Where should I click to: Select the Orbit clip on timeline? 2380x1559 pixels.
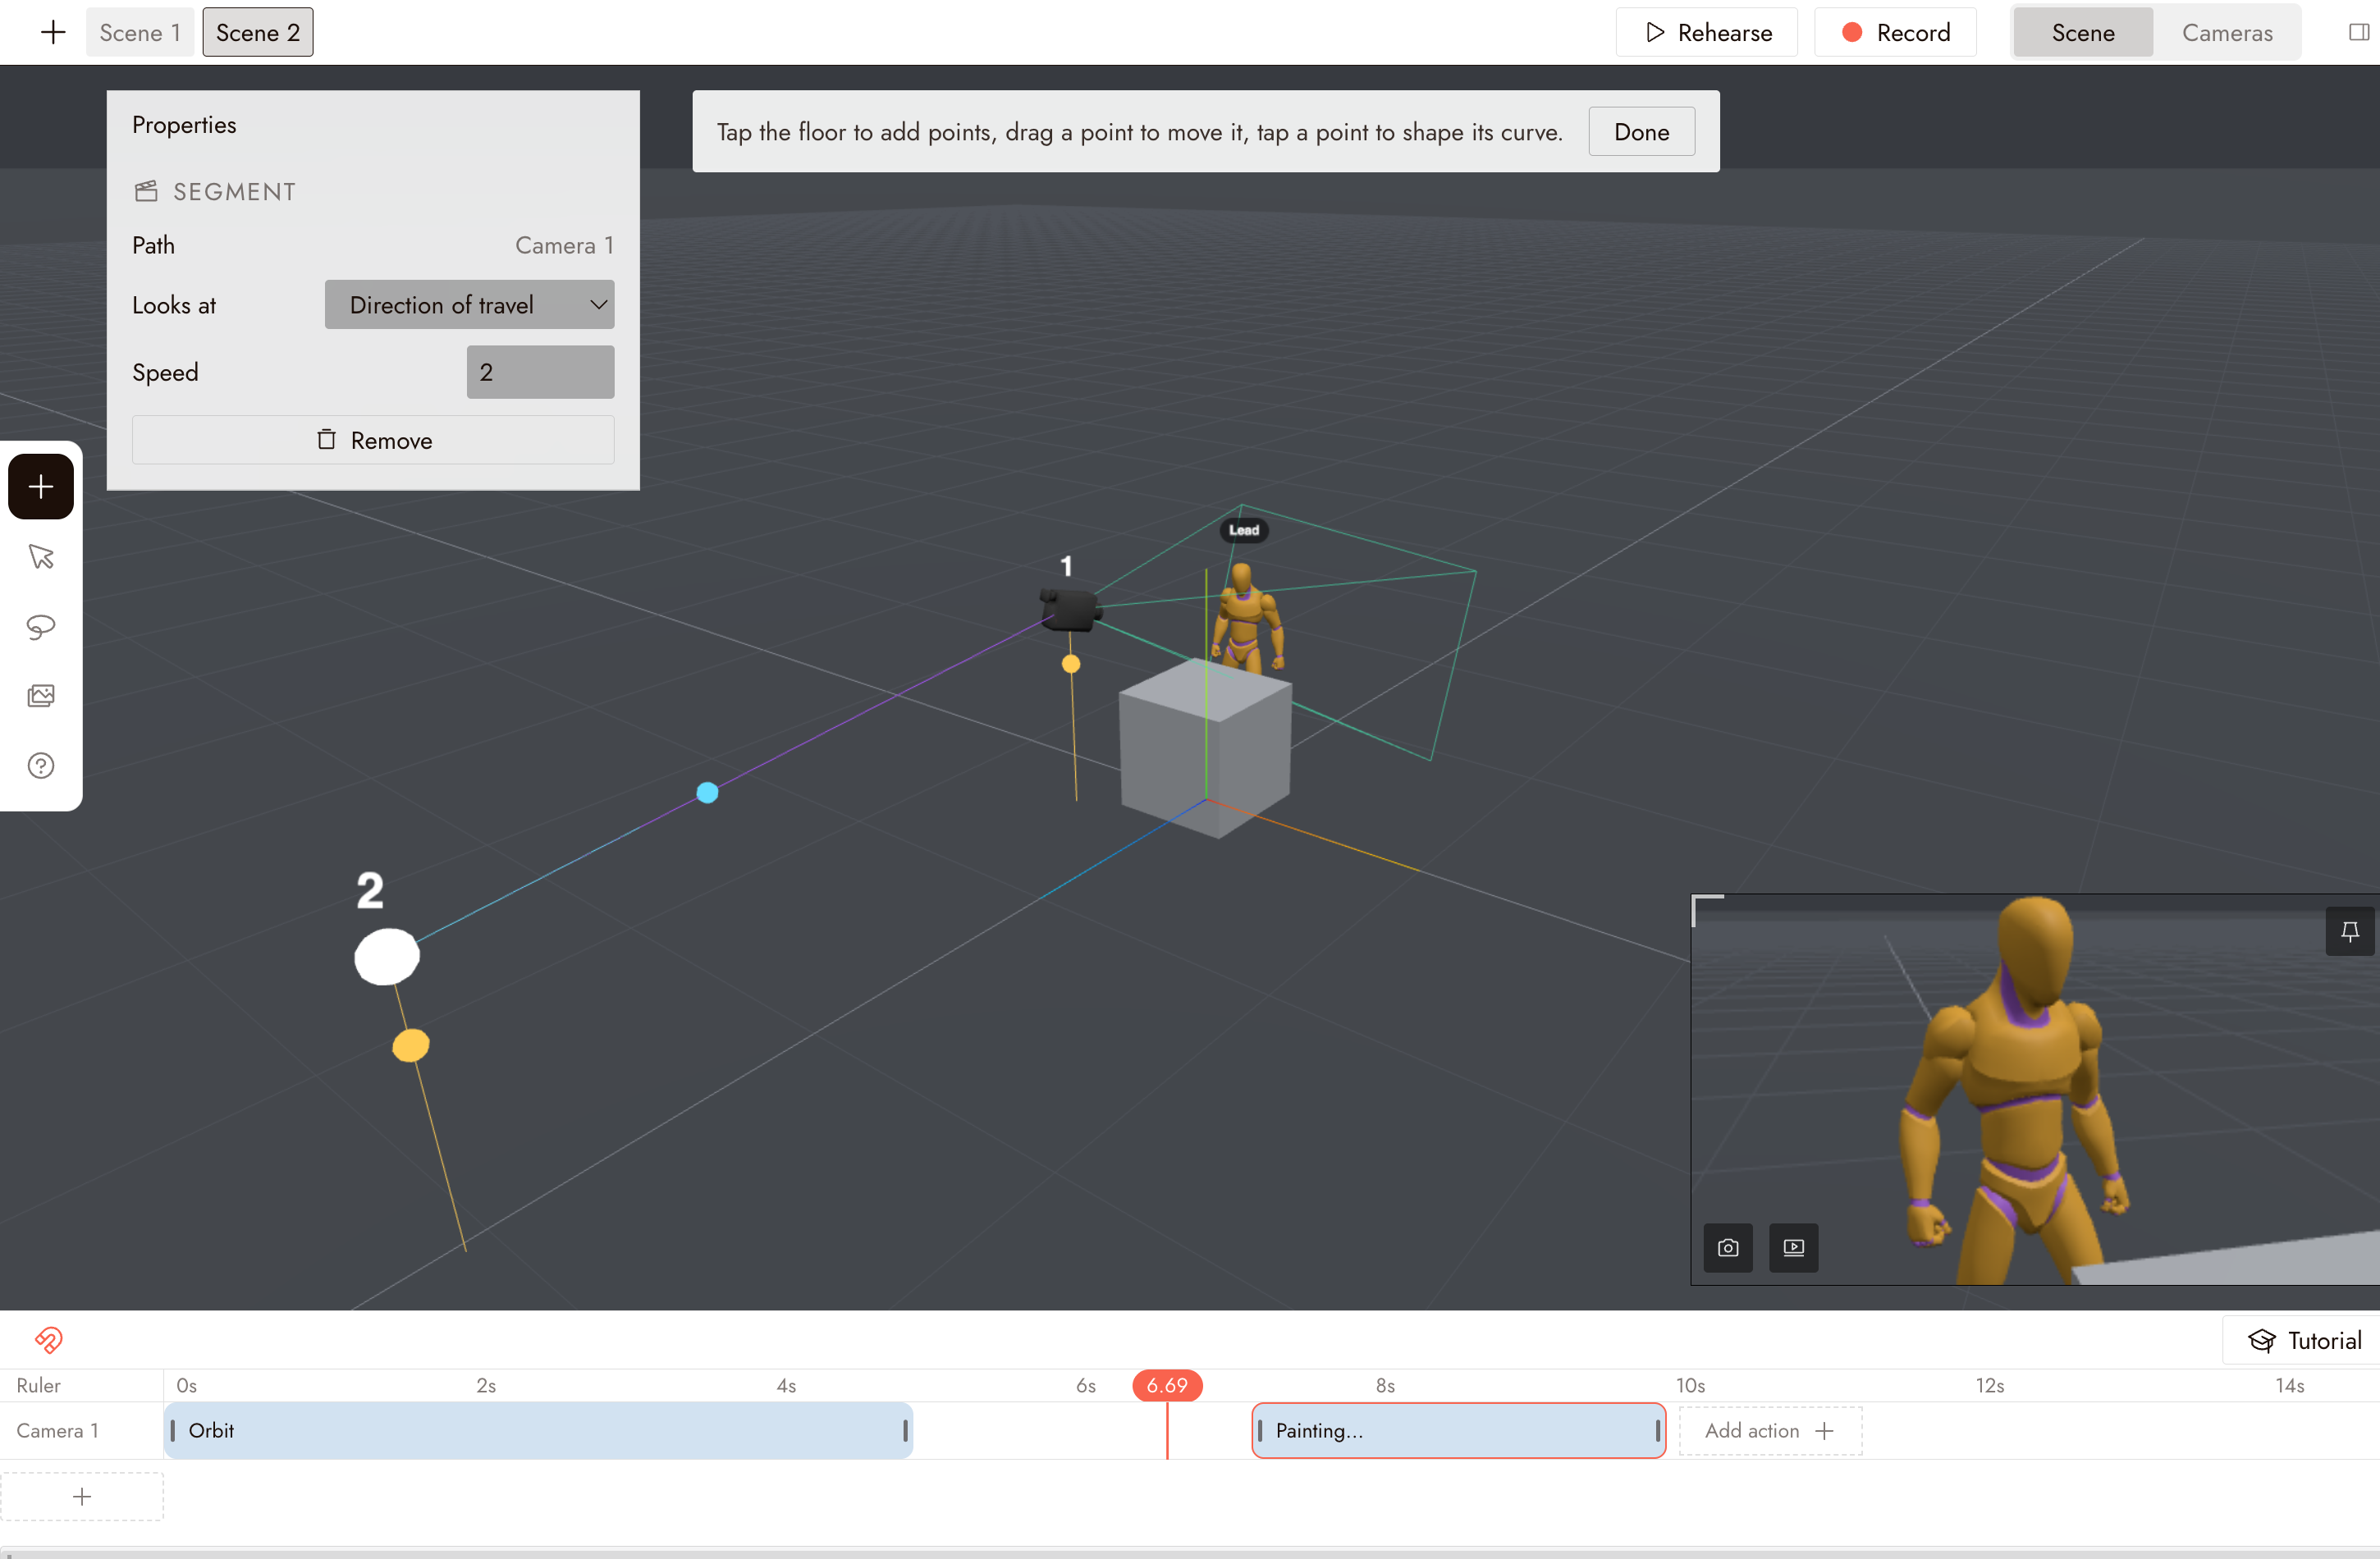click(538, 1430)
